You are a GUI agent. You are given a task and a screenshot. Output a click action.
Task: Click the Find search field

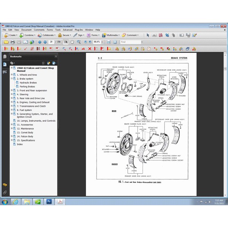point(130,42)
